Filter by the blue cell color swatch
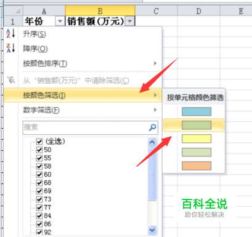 click(197, 111)
